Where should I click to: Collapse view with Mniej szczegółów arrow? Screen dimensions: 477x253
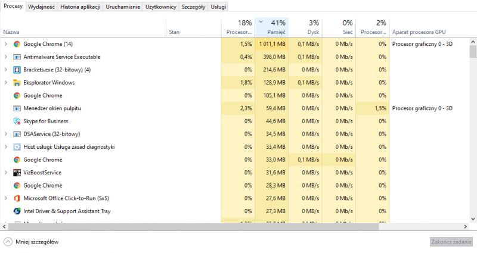[x=8, y=242]
